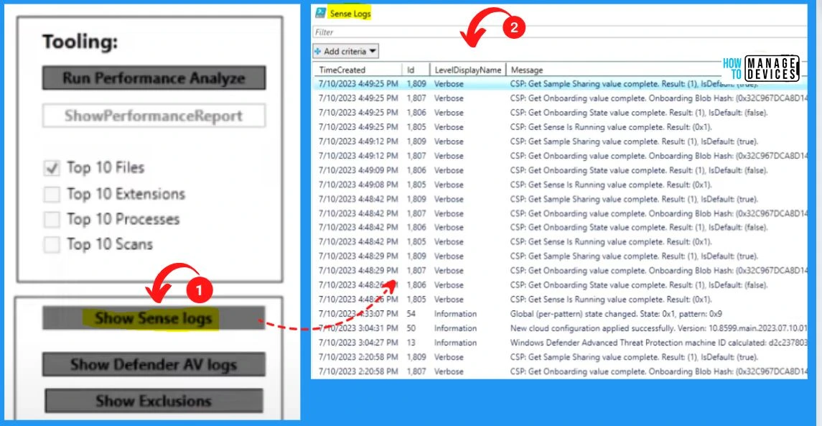This screenshot has width=822, height=426.
Task: Click the 7/10/2023 4:33:07 PM time cell
Action: click(358, 314)
